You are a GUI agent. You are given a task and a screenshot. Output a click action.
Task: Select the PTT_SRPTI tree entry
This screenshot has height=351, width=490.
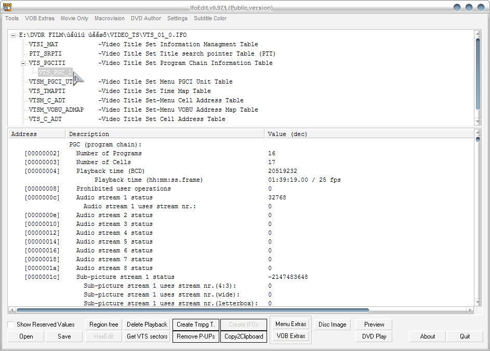pos(45,53)
